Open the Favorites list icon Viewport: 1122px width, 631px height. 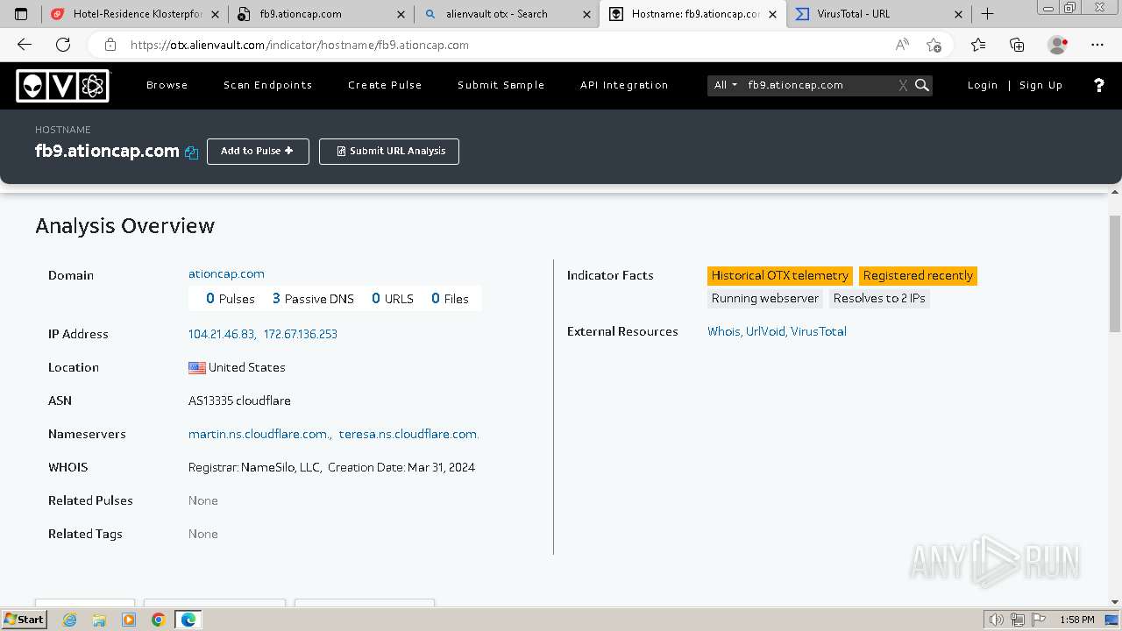(978, 45)
